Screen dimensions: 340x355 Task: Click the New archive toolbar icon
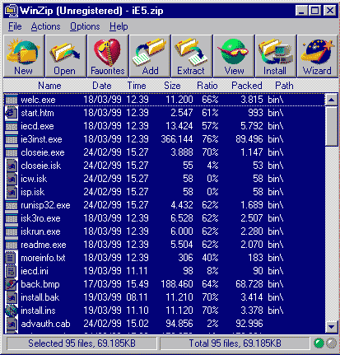24,56
